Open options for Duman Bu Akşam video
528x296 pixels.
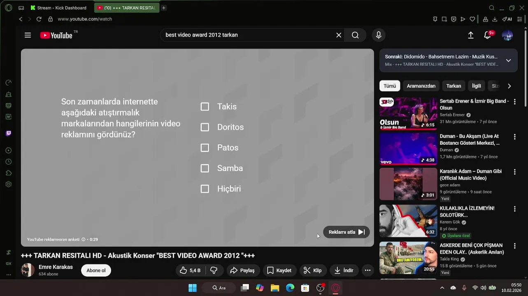514,136
